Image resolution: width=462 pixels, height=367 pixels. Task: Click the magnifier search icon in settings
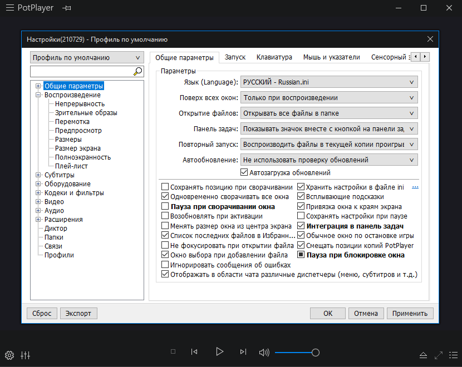pos(137,71)
